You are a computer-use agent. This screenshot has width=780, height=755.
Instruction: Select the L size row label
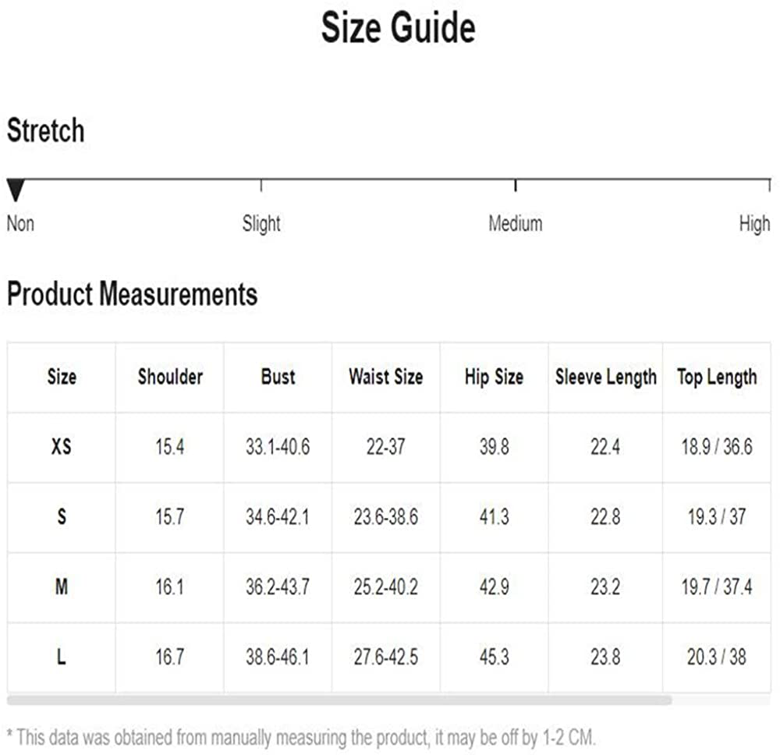(61, 657)
